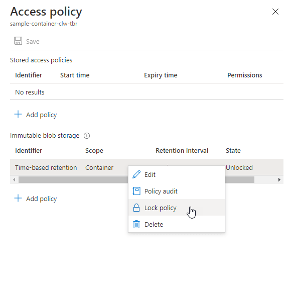Click the Immutable blob storage heading
This screenshot has height=288, width=293.
45,136
